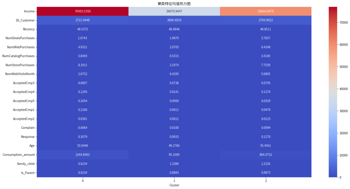Screen dimensions: 350x189
Task: Click the Is_Parent value 0.9875
Action: pos(266,172)
